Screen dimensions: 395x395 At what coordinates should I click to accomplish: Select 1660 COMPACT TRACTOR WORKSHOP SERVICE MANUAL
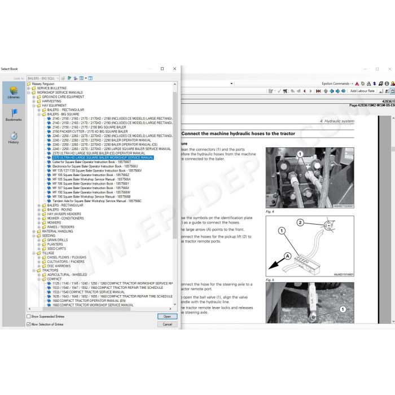point(93,305)
